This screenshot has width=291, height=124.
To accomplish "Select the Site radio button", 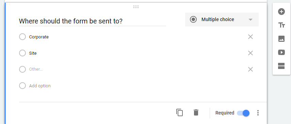I will 22,53.
